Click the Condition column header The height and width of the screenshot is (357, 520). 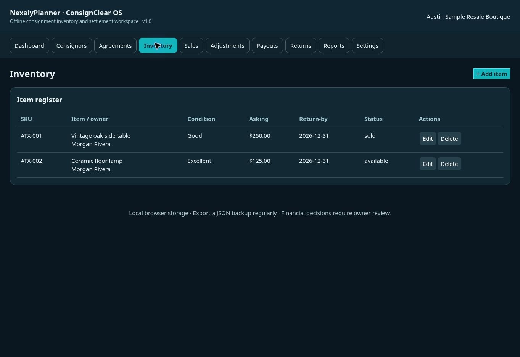[201, 119]
